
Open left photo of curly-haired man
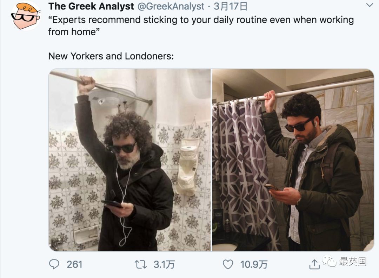coord(129,160)
